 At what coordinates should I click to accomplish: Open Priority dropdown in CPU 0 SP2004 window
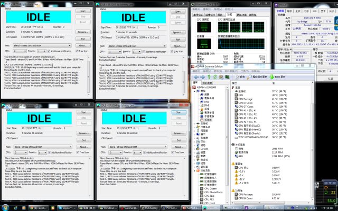coord(41,51)
